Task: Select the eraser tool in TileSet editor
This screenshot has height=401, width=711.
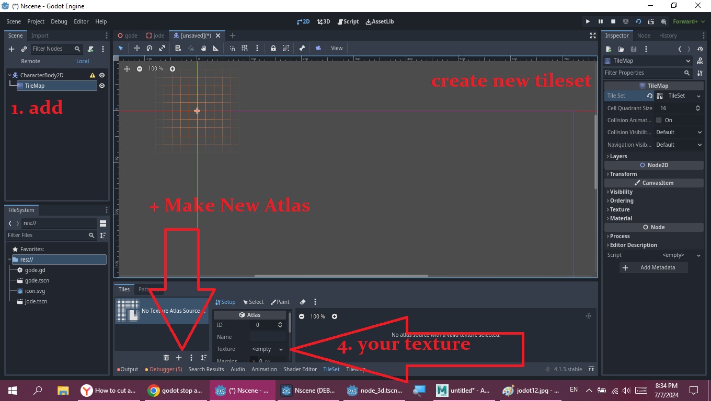Action: click(302, 302)
